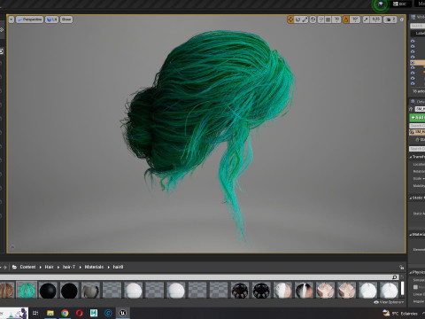425x319 pixels.
Task: Open the Perspective view mode menu
Action: pyautogui.click(x=29, y=19)
